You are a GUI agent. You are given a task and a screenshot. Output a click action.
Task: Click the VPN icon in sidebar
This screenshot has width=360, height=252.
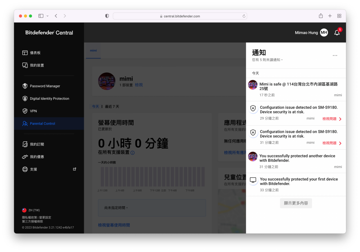point(25,111)
